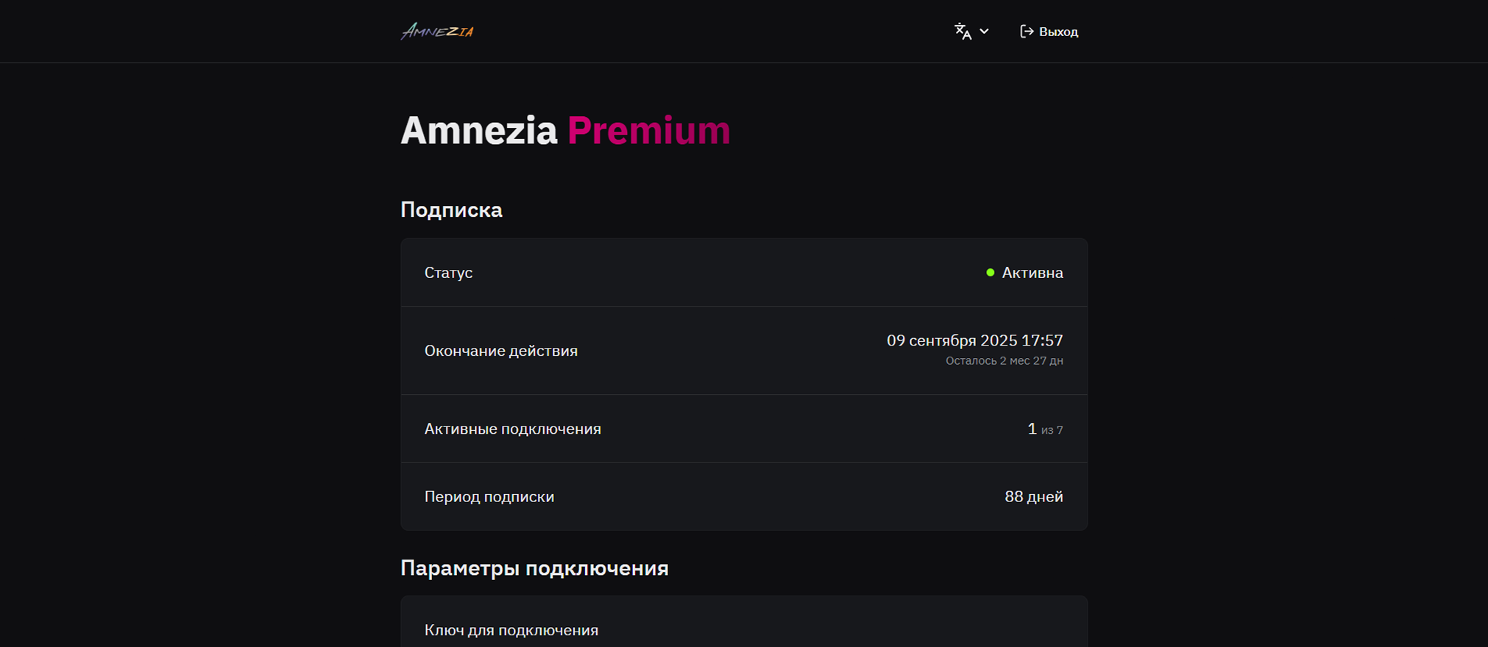
Task: Click the expiry date 09 сентября 2025
Action: point(974,340)
